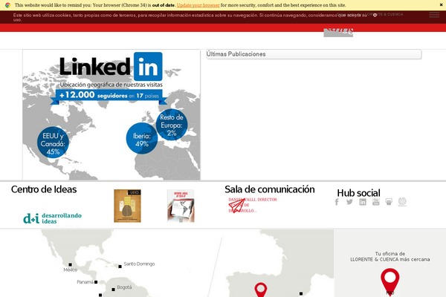Screen dimensions: 446x297
Task: Open the Centro de Ideas section
Action: coord(44,189)
